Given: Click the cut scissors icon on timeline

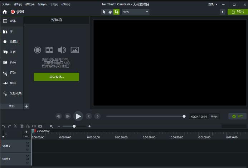Looking at the screenshot, I should [15, 126].
